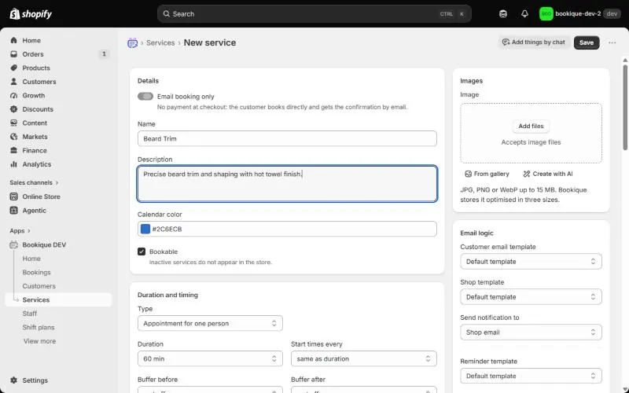Open the Type dropdown showing Appointment for one person

pos(210,323)
